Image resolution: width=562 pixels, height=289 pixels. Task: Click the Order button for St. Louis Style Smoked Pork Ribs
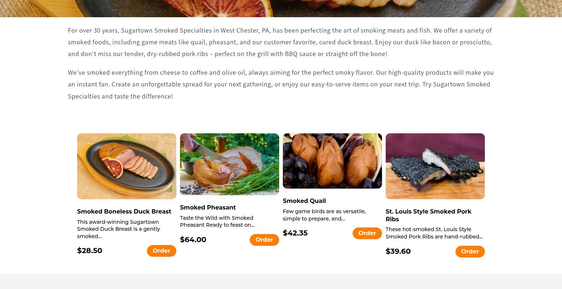point(470,251)
